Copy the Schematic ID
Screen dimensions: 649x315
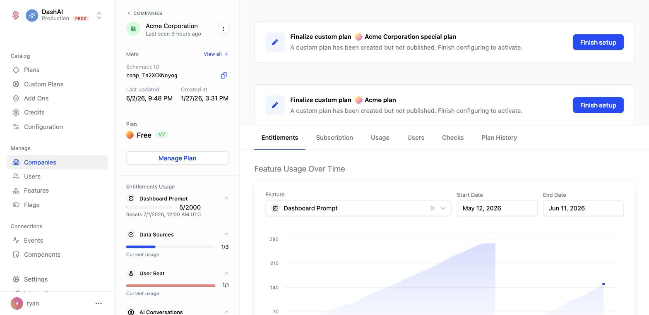(x=224, y=76)
